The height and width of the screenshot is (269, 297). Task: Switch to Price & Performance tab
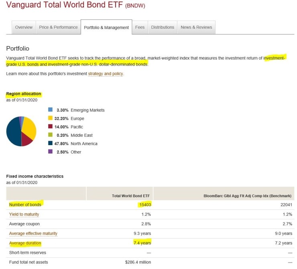point(58,27)
